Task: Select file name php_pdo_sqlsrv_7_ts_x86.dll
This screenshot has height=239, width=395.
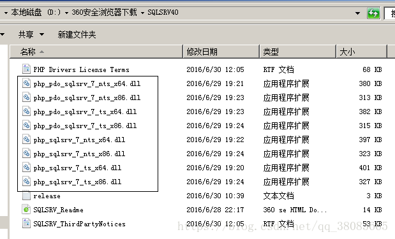Action: tap(85, 126)
